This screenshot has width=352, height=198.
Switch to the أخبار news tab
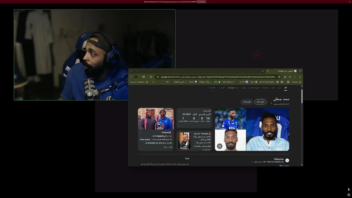(x=273, y=88)
